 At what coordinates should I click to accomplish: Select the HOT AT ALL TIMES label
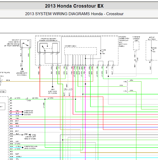pyautogui.click(x=152, y=38)
